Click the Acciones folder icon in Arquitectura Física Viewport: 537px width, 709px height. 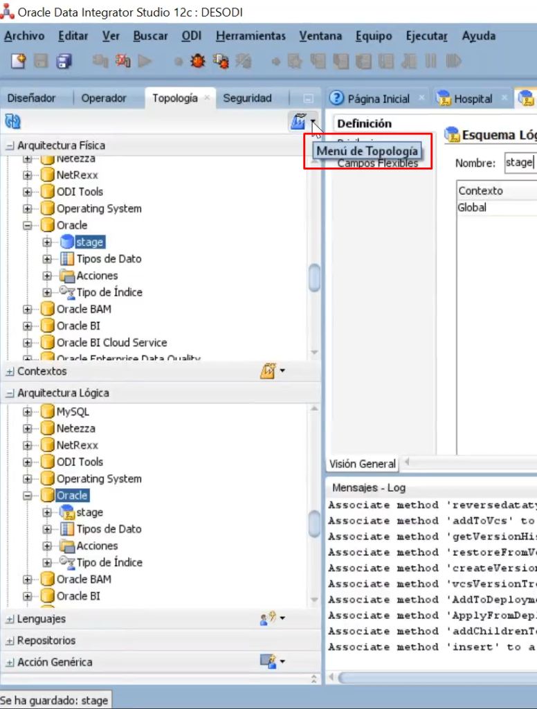tap(67, 276)
